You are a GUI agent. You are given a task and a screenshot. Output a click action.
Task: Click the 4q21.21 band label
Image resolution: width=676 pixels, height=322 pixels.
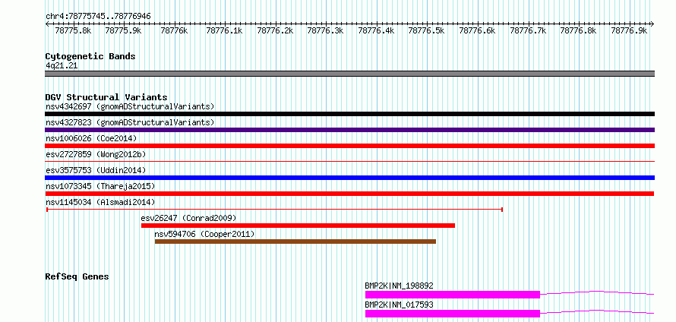click(x=62, y=66)
